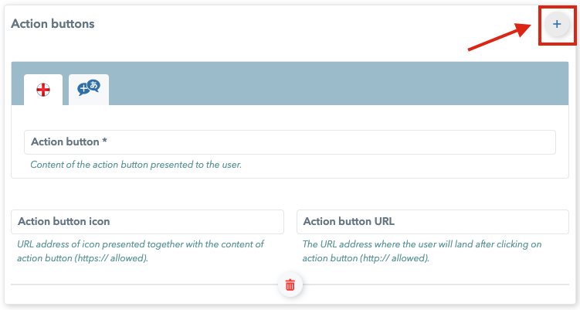Click the 'Content of the action button' hint

[136, 165]
